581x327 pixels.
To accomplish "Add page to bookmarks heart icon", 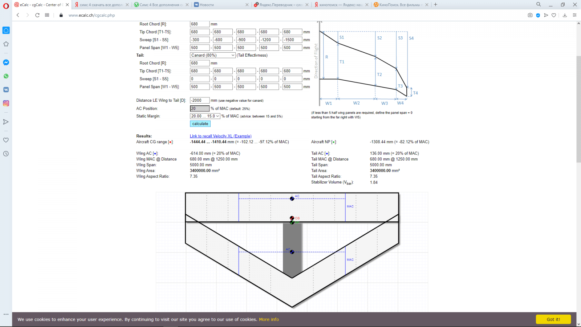I will click(x=554, y=15).
